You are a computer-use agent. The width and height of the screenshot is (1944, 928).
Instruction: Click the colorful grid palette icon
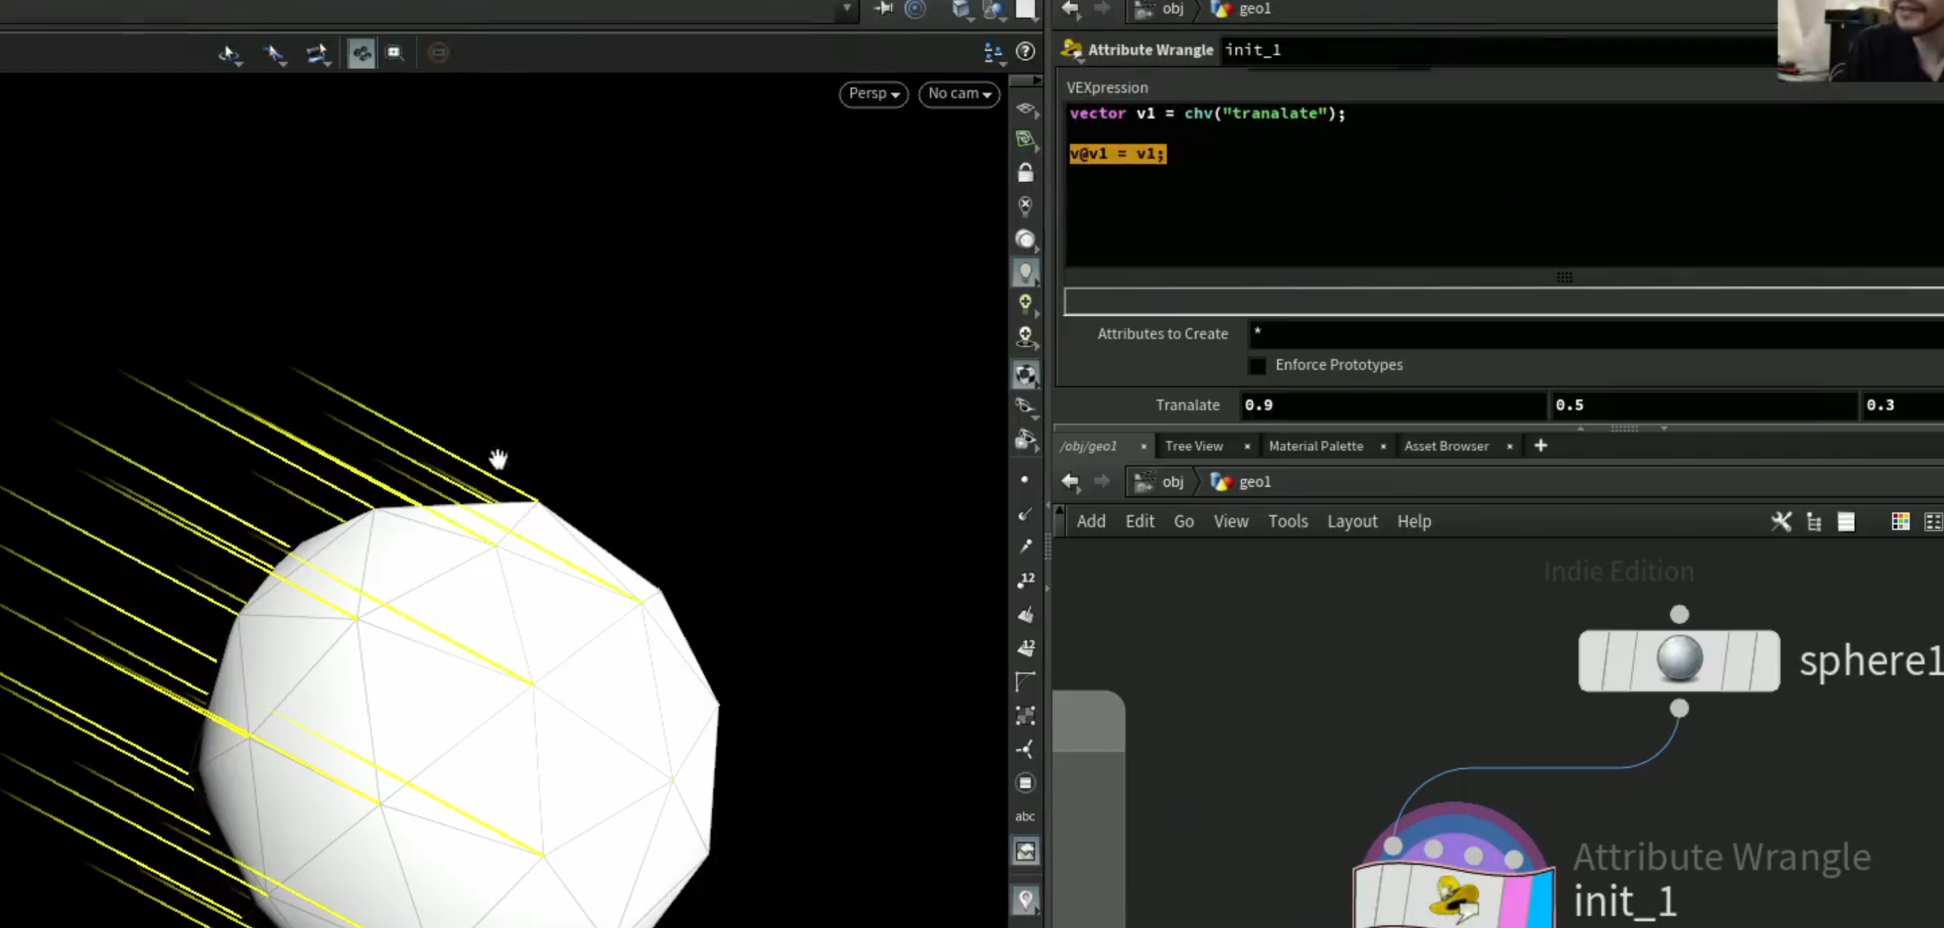[x=1900, y=521]
